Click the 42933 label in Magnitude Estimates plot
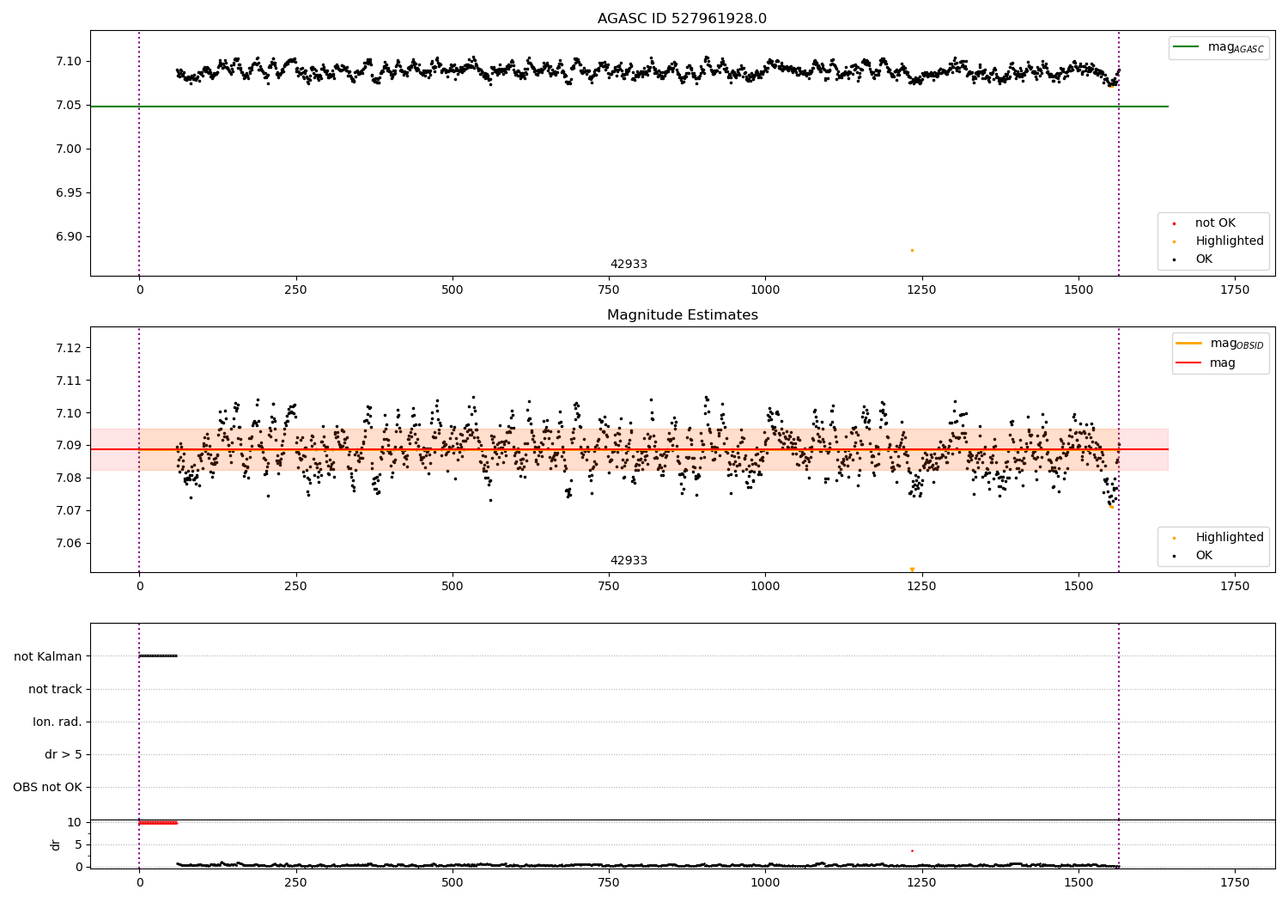 click(629, 561)
